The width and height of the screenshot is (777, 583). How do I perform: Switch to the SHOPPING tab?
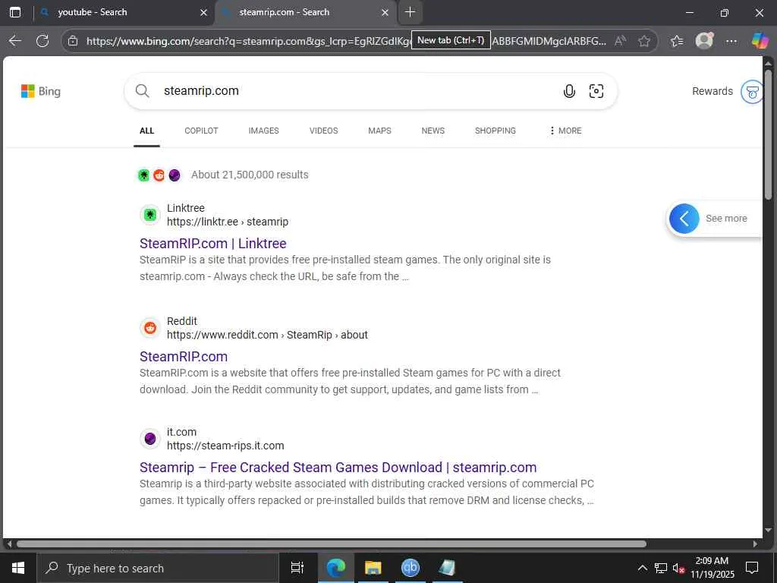coord(495,131)
